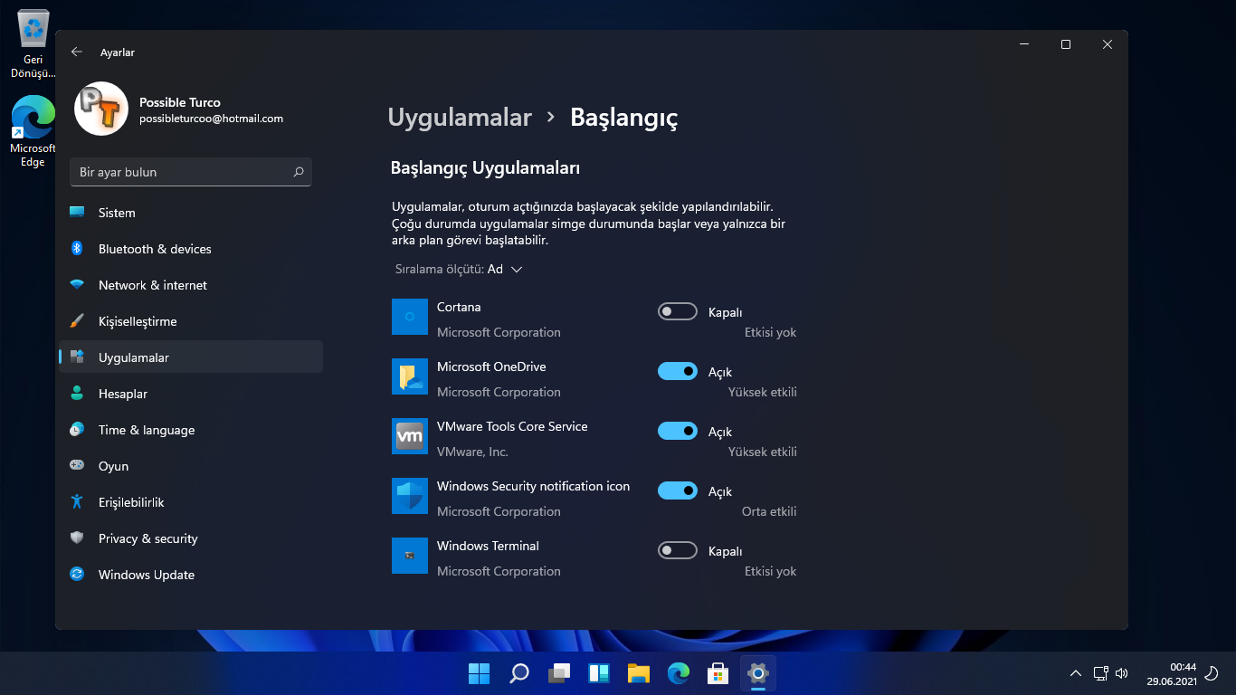Click 'VMware, Inc.' publisher text
Image resolution: width=1236 pixels, height=695 pixels.
point(472,452)
